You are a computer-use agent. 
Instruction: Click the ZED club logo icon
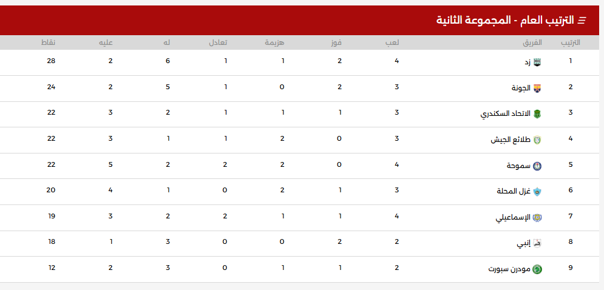click(x=537, y=62)
